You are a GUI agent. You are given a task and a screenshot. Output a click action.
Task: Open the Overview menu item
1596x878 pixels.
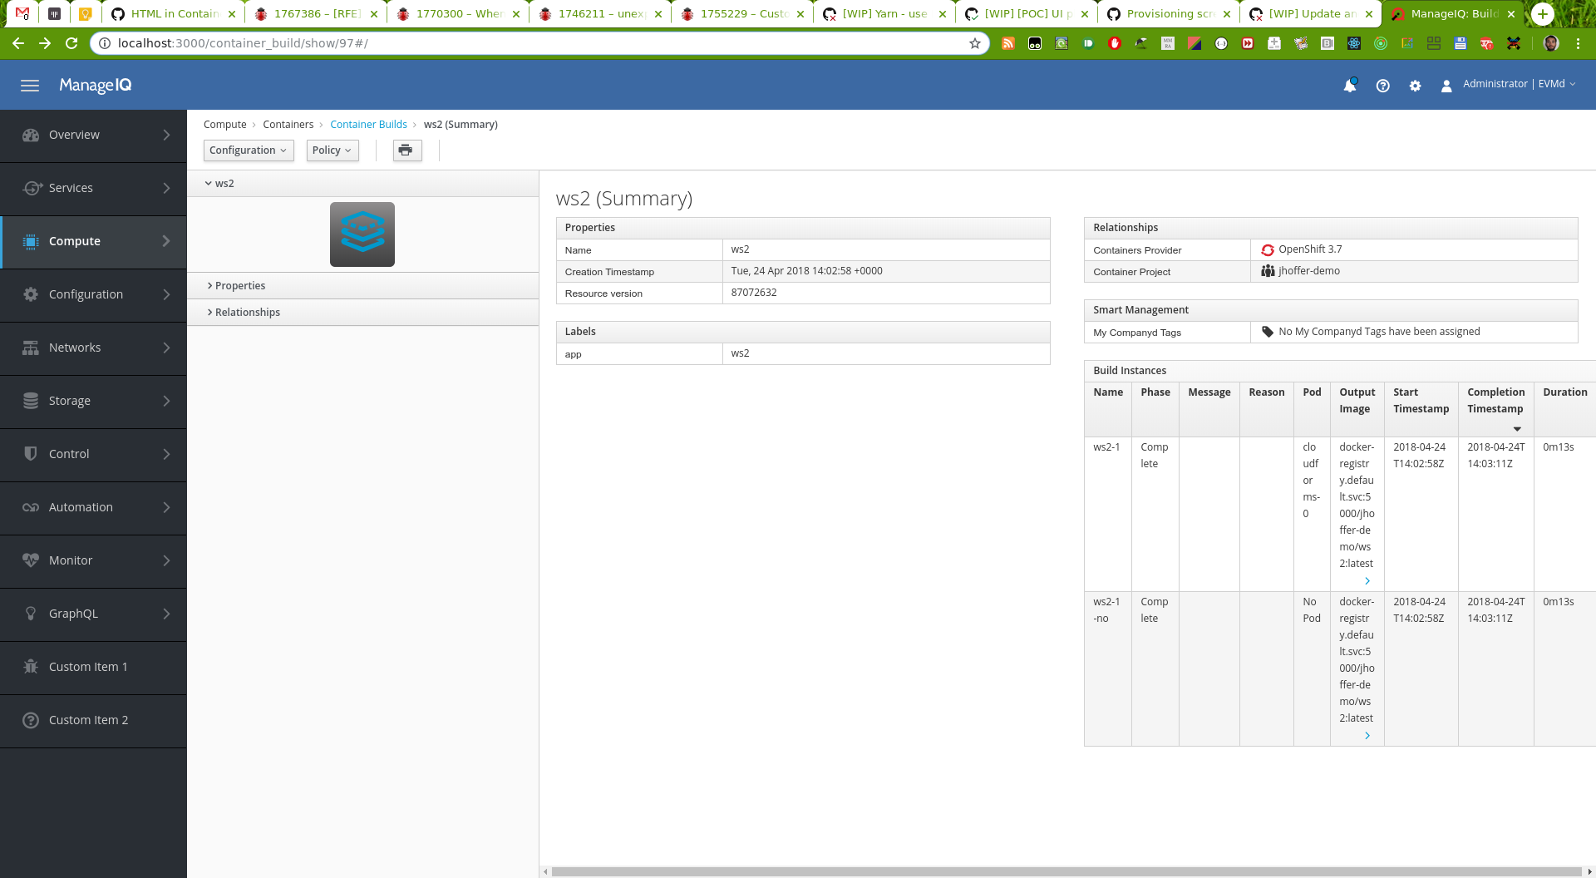pos(93,135)
